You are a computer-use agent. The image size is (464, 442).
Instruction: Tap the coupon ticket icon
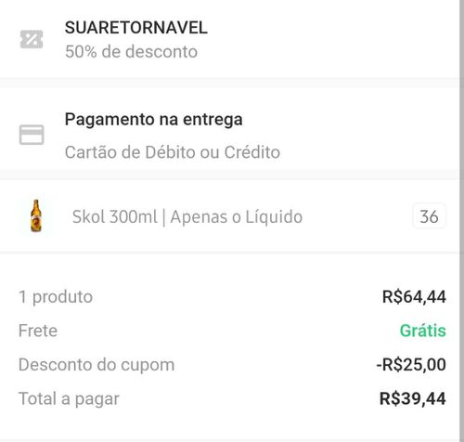tap(32, 39)
